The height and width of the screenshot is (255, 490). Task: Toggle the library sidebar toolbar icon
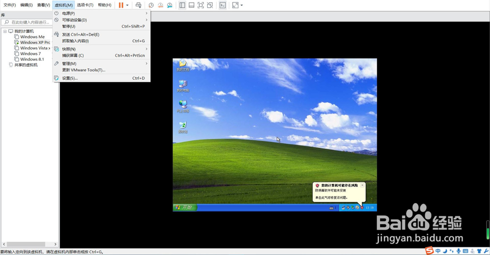point(182,5)
